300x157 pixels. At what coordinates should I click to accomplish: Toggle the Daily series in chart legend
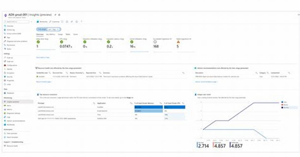tap(284, 102)
